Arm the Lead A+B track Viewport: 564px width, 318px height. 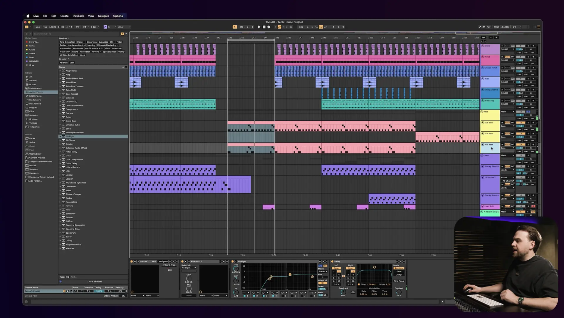tap(533, 206)
